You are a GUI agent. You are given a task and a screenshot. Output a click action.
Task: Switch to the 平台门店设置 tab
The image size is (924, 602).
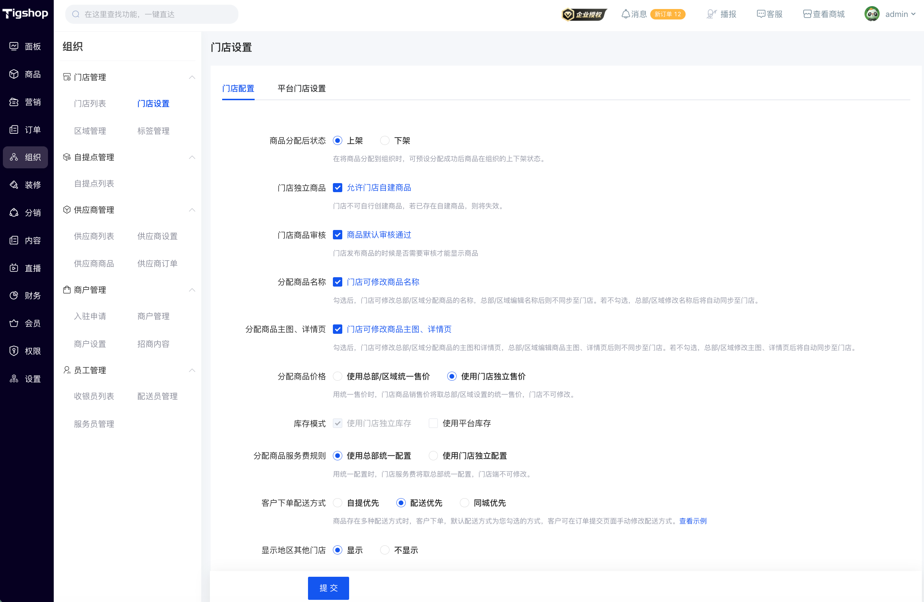302,88
